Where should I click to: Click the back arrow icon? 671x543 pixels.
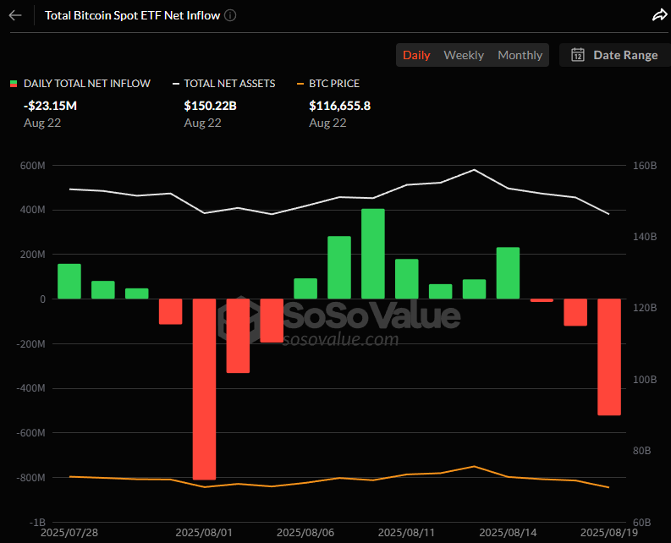15,15
